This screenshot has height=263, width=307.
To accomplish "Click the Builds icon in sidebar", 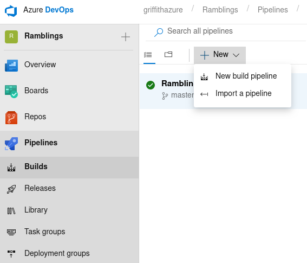I will [x=11, y=168].
